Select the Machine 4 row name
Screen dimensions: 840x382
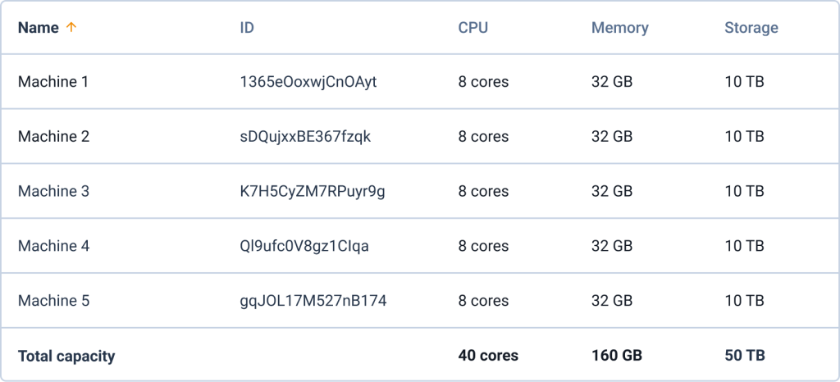coord(53,246)
